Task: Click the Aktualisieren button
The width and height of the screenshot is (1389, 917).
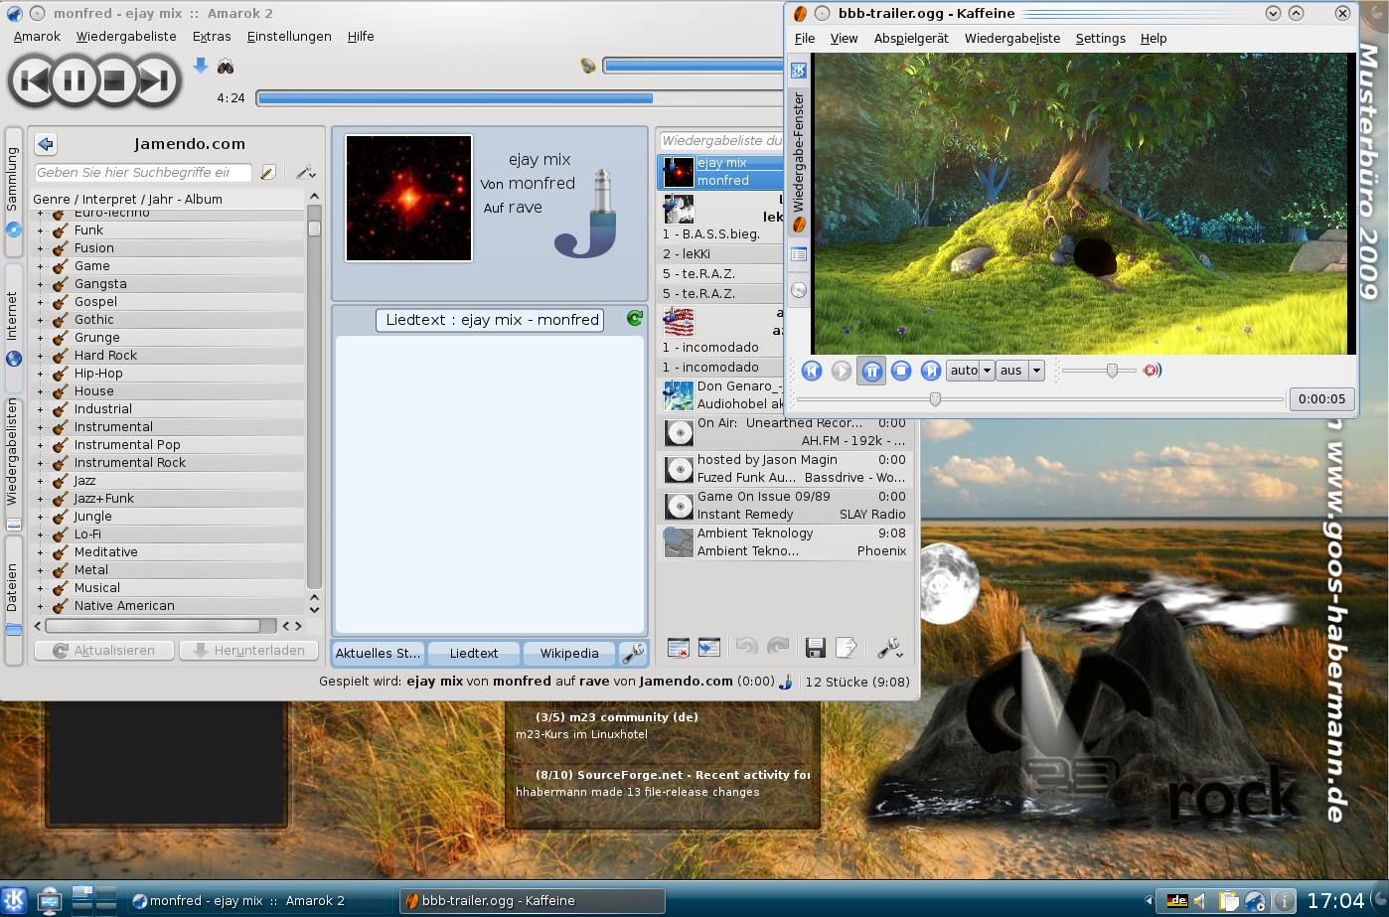Action: pyautogui.click(x=104, y=650)
